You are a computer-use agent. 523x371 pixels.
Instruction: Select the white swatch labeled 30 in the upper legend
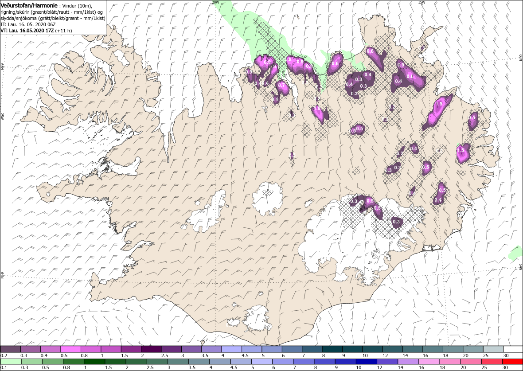pos(513,349)
